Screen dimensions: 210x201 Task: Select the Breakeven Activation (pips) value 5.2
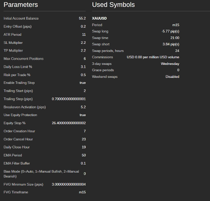pyautogui.click(x=83, y=107)
